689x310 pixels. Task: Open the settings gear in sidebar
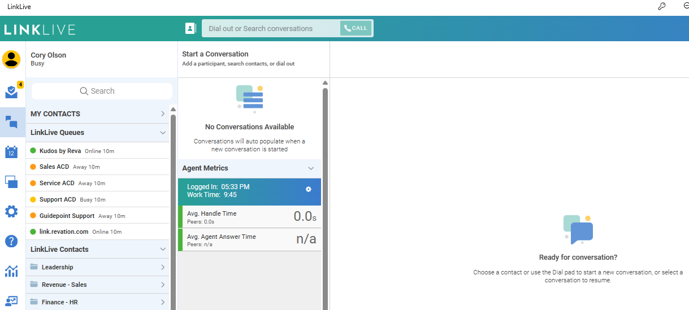point(11,212)
